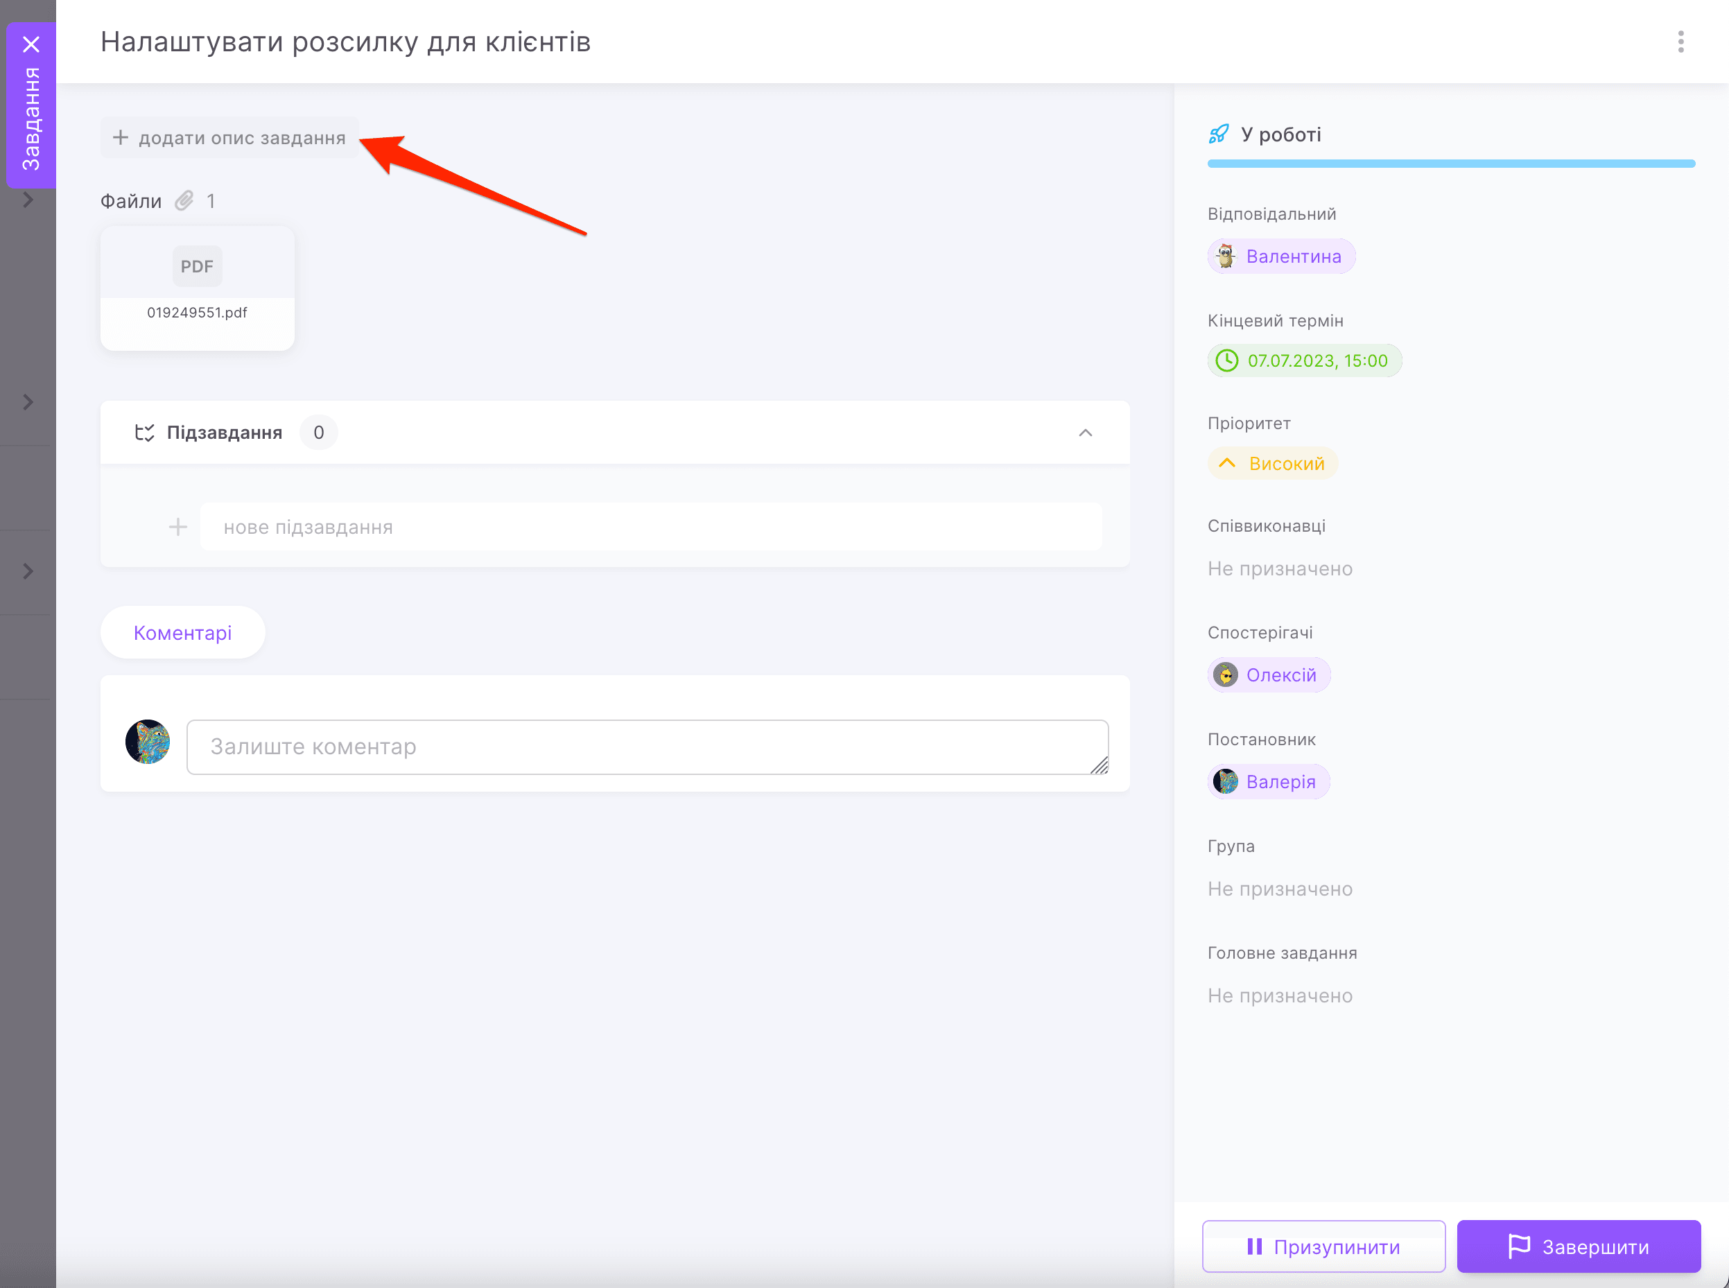Click the blue У роботі progress bar

pyautogui.click(x=1451, y=164)
